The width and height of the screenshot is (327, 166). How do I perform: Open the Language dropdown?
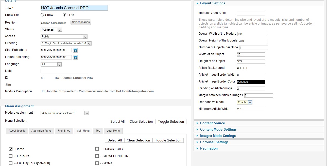point(51,65)
